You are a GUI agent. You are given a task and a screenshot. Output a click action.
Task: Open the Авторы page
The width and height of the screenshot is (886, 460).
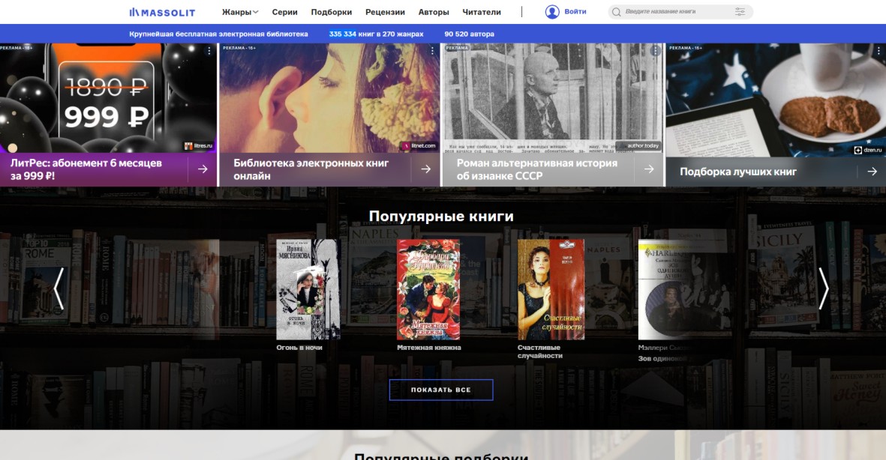pyautogui.click(x=434, y=12)
